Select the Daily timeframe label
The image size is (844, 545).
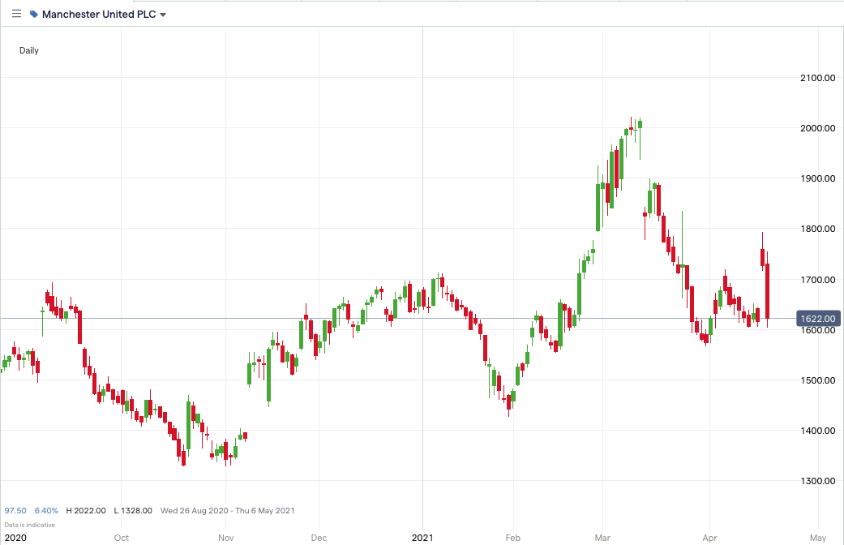[x=29, y=50]
